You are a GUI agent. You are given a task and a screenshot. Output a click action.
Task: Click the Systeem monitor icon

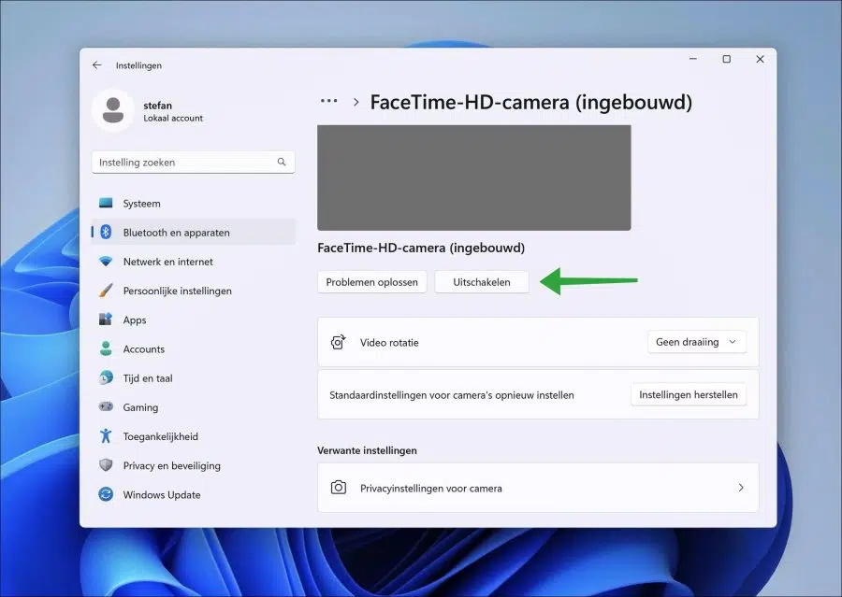click(106, 204)
